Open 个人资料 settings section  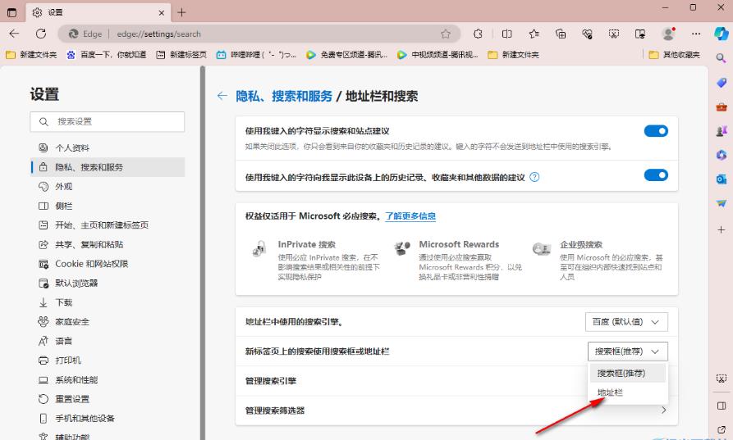(x=108, y=148)
